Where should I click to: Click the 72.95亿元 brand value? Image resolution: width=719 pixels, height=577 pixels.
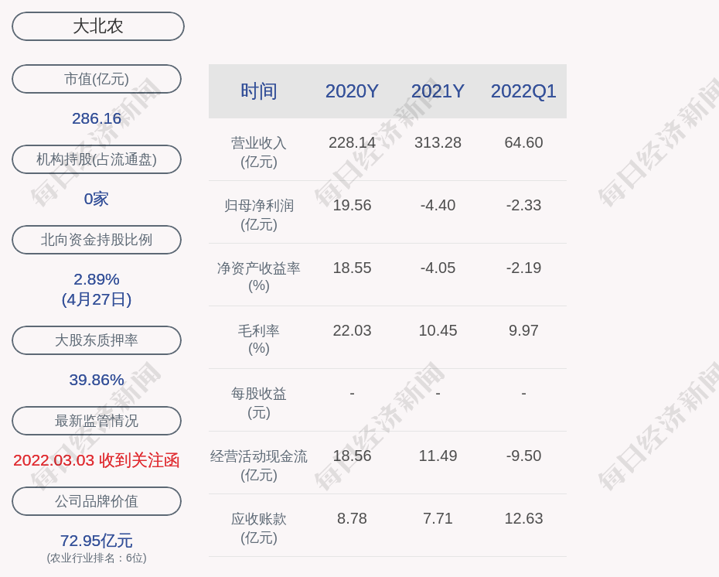[97, 541]
